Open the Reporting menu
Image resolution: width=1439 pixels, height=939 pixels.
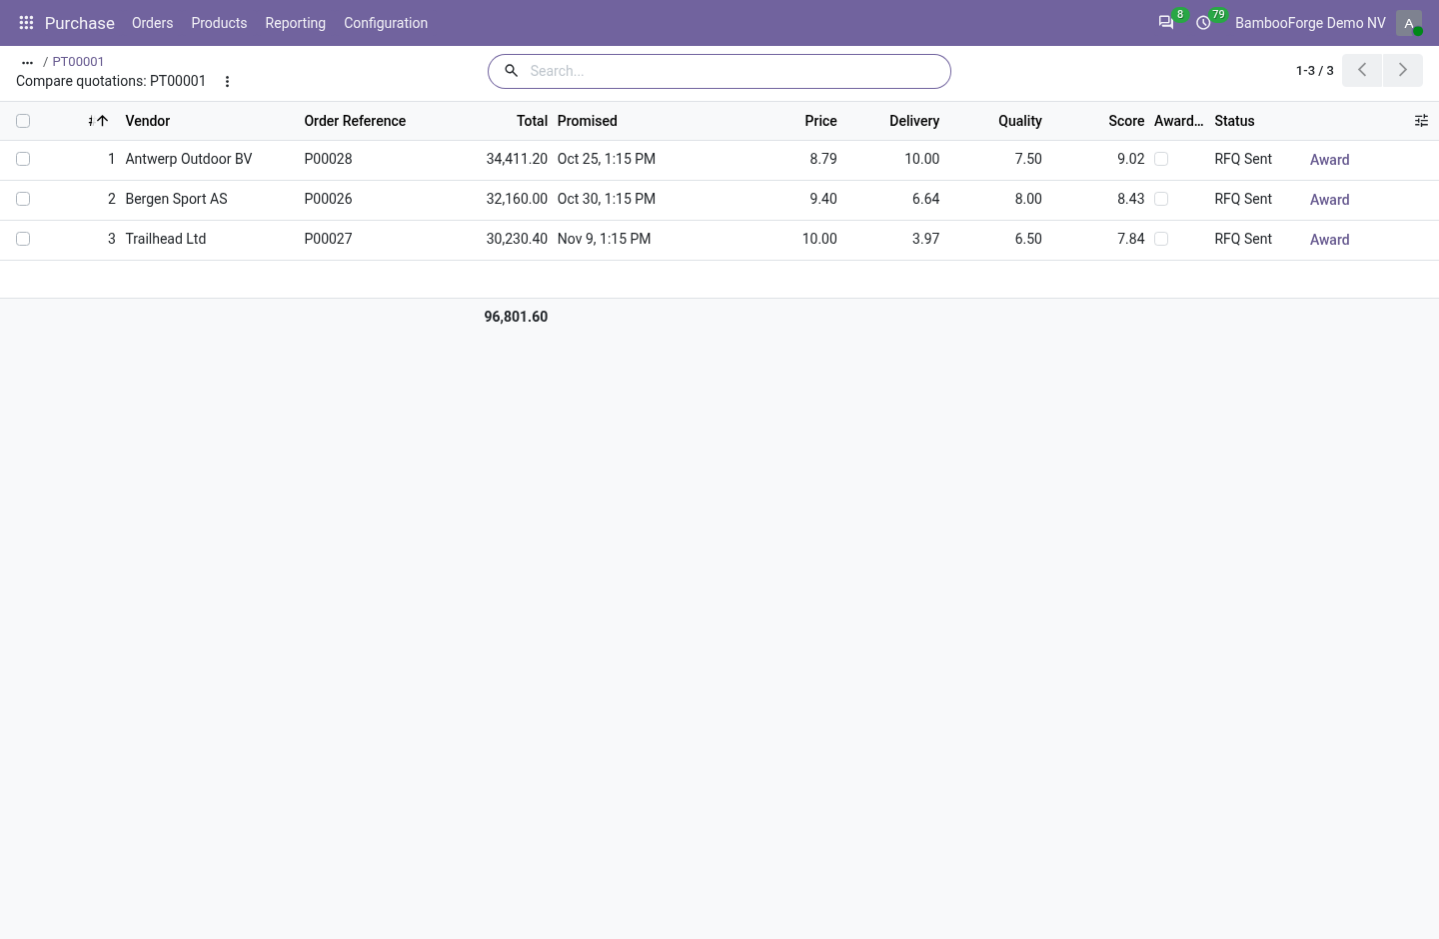pos(295,23)
